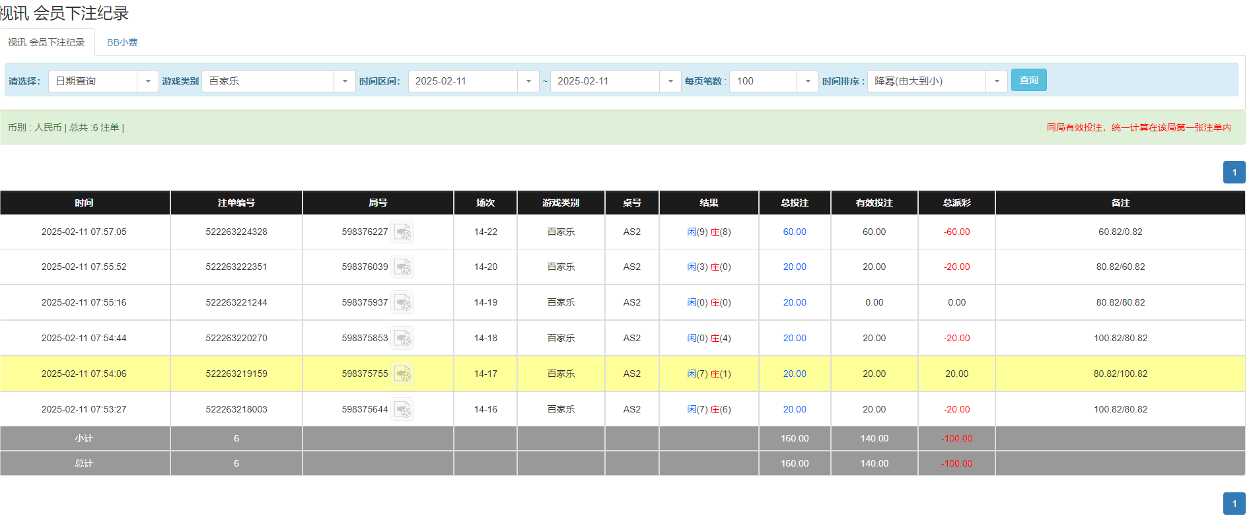
Task: Expand the 日期查询 query type dropdown
Action: pos(148,81)
